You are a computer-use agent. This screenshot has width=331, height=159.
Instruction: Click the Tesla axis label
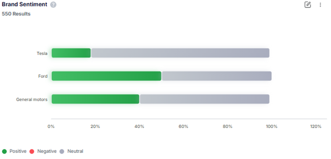(42, 53)
